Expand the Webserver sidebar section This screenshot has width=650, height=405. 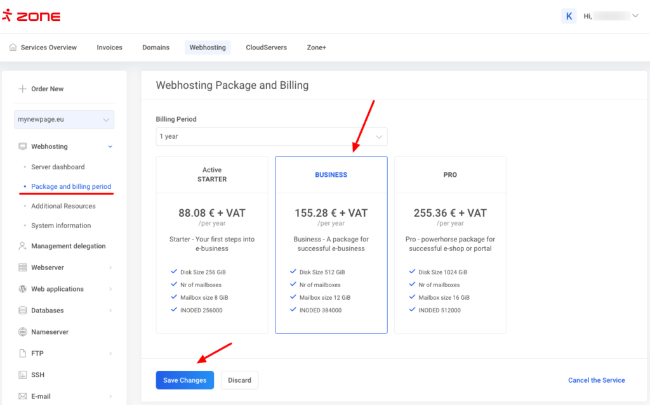click(x=63, y=267)
